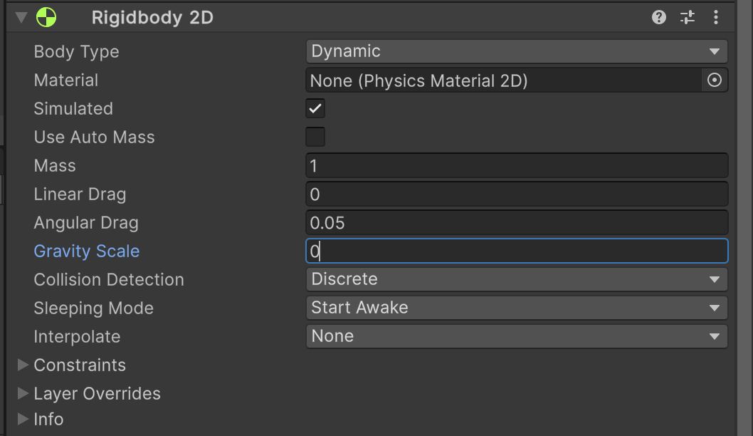753x436 pixels.
Task: Click the Sleeping Mode label
Action: [94, 308]
